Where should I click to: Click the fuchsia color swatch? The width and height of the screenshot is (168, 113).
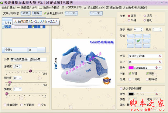(131, 68)
